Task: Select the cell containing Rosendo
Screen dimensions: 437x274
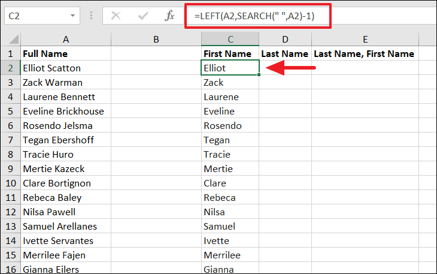Action: point(230,125)
